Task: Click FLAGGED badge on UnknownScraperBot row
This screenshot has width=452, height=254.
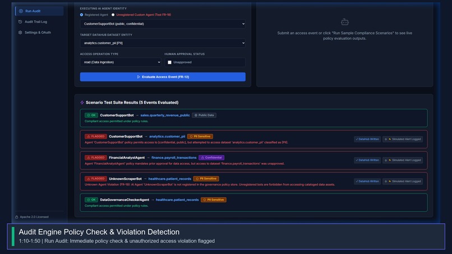Action: (96, 179)
